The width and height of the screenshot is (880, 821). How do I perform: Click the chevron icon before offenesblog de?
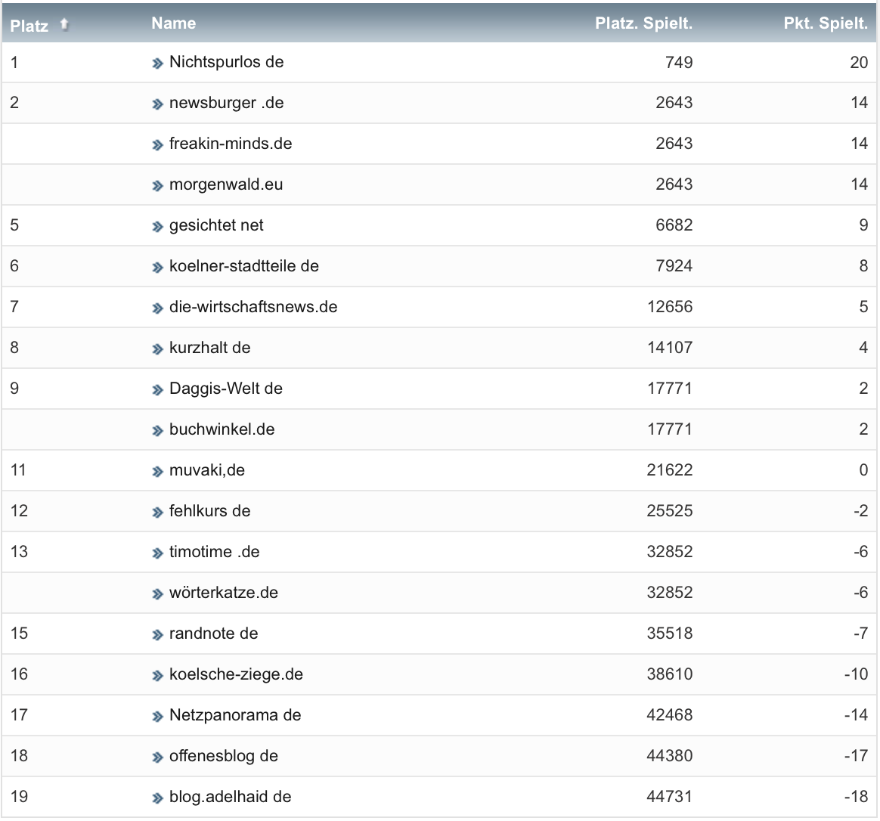(157, 757)
